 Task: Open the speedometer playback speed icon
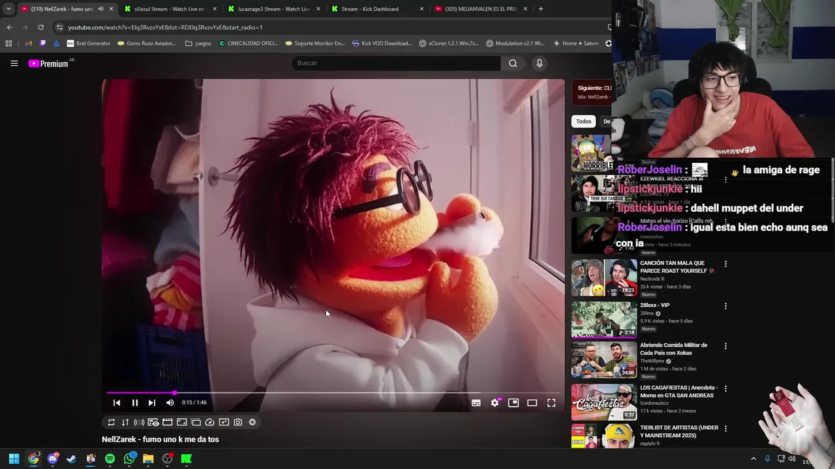coord(210,422)
